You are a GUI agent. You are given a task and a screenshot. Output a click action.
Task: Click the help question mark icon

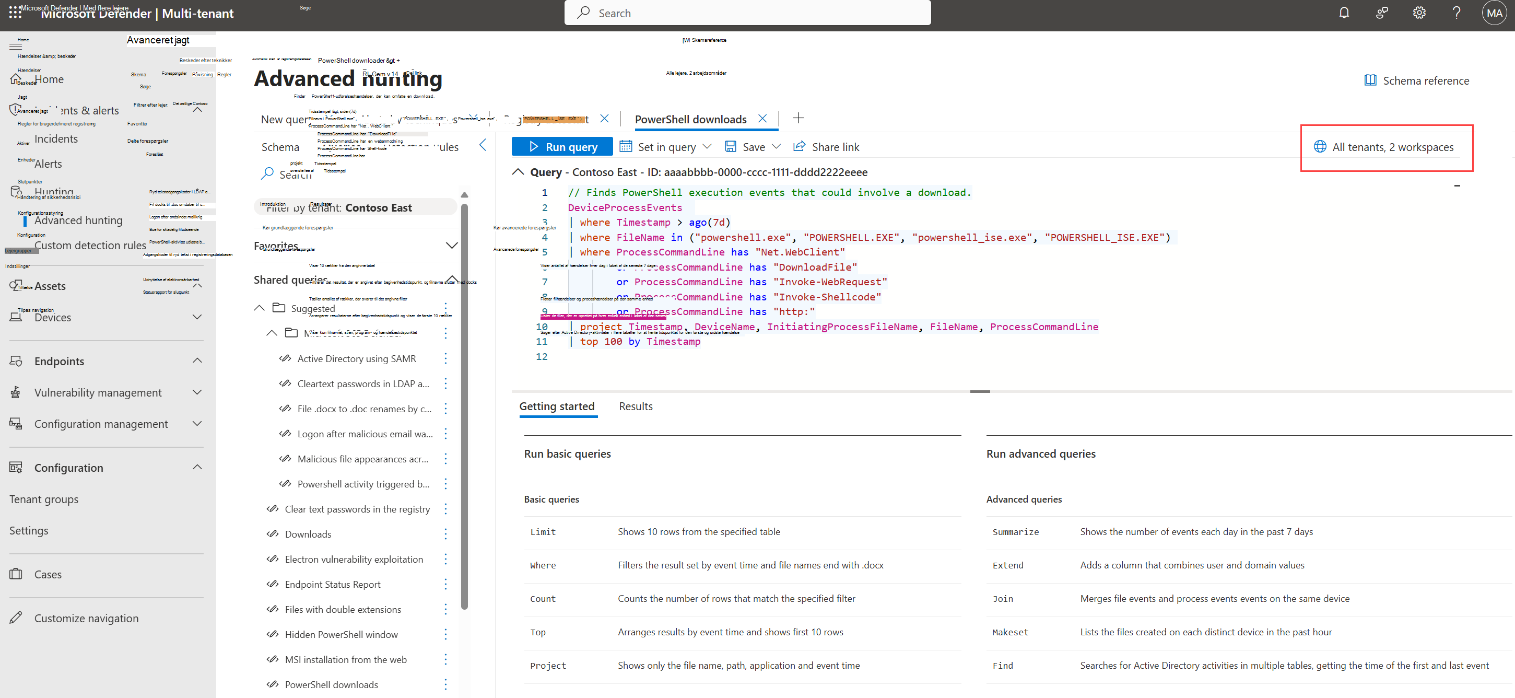[1456, 13]
